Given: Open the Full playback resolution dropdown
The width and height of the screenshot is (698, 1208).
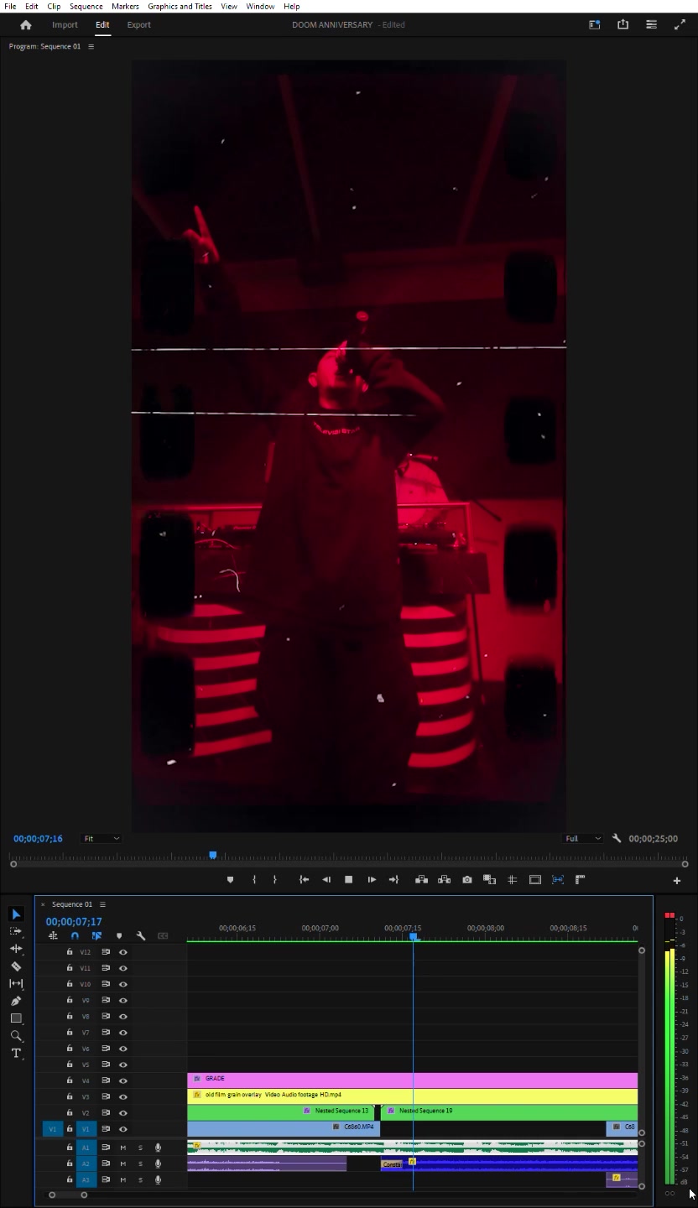Looking at the screenshot, I should [x=583, y=838].
